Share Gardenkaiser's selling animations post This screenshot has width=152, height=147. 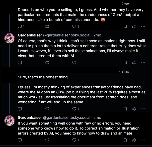click(134, 63)
